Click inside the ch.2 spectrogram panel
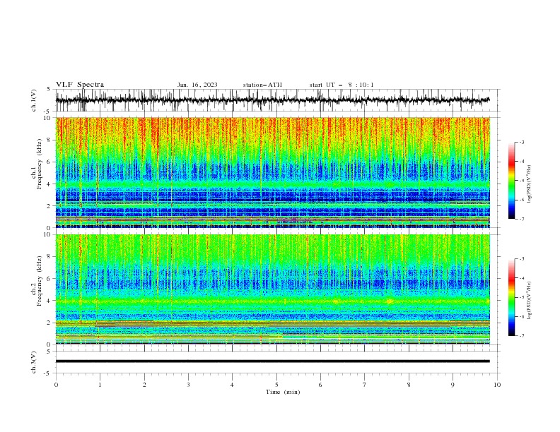The width and height of the screenshot is (560, 432). [x=272, y=289]
